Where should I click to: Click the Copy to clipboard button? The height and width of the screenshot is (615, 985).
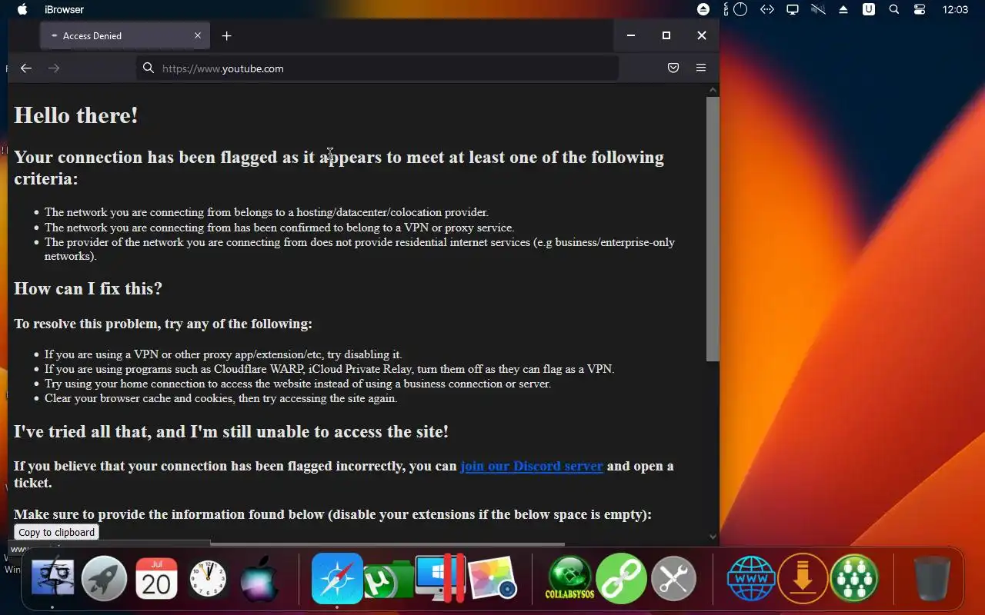(x=56, y=532)
